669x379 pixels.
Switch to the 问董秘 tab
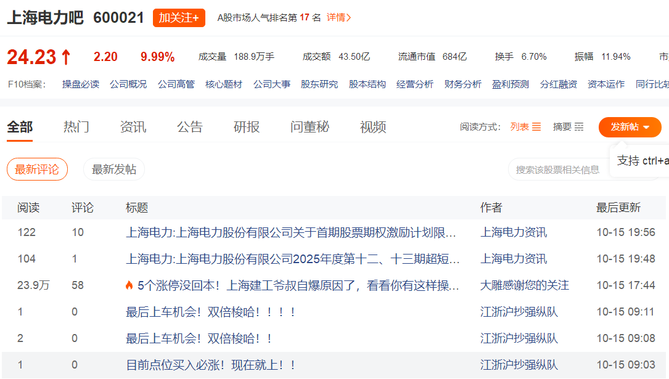coord(310,127)
